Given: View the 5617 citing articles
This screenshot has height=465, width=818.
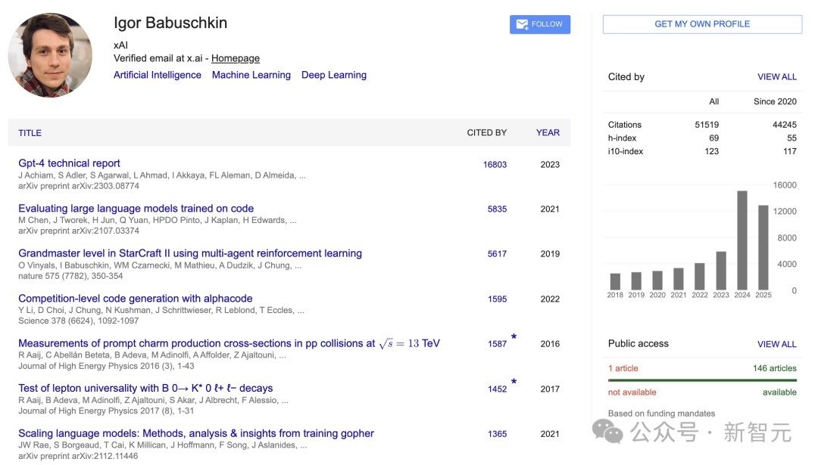Looking at the screenshot, I should (497, 254).
